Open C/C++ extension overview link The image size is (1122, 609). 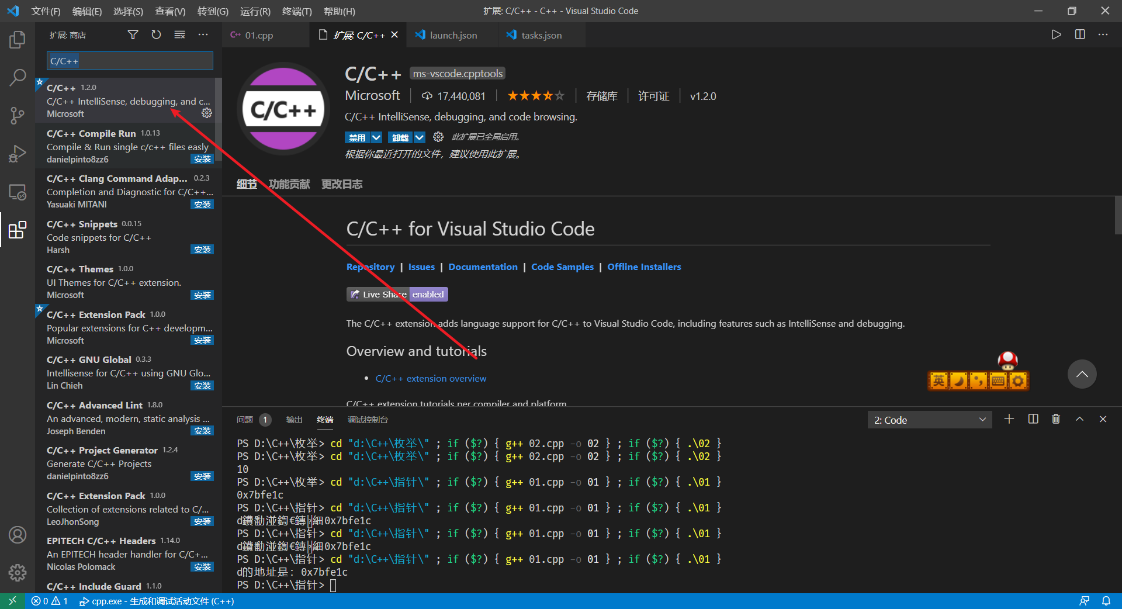coord(431,378)
